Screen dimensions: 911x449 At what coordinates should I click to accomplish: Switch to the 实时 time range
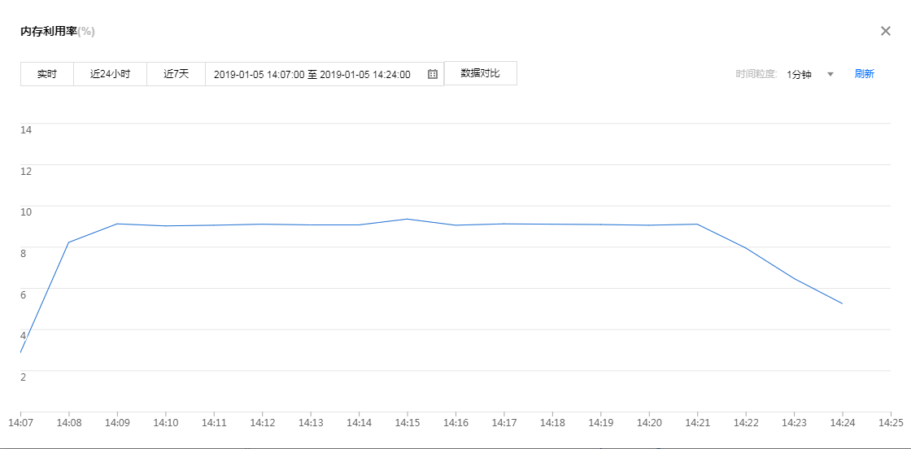point(47,74)
